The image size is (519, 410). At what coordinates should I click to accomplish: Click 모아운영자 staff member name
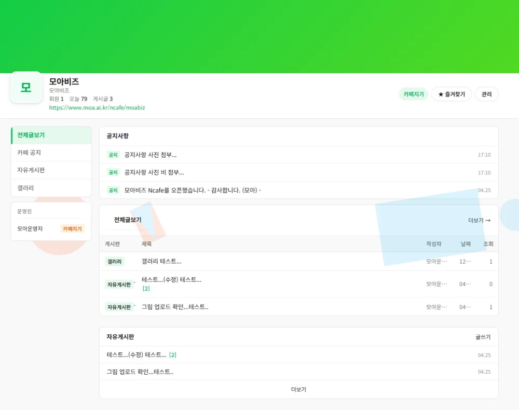(30, 229)
